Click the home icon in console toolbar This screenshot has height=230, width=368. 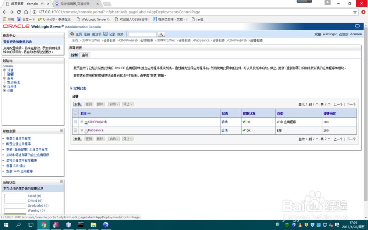[72, 34]
